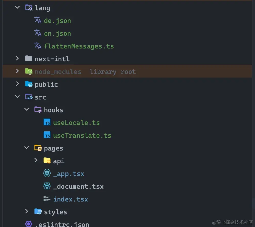Click the src code folder icon

tap(29, 97)
